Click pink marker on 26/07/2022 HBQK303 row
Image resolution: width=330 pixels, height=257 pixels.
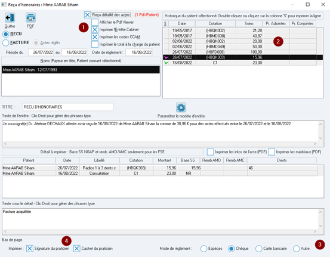pos(166,57)
